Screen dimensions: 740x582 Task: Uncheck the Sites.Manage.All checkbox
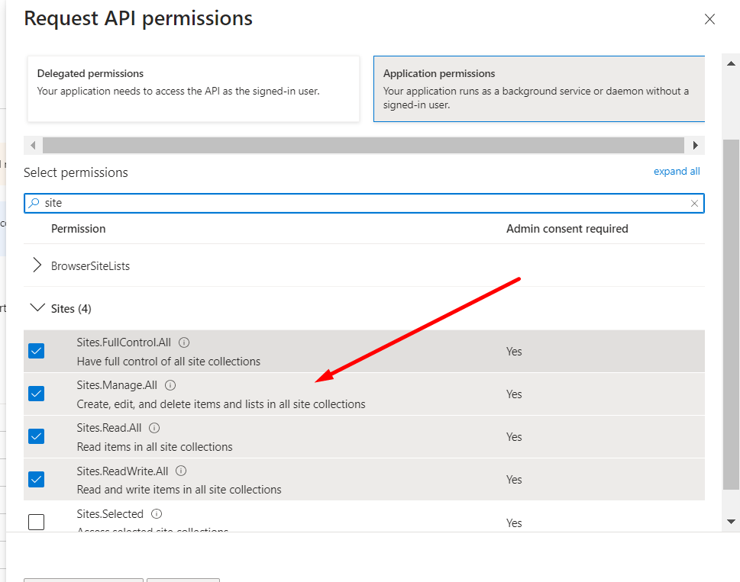(36, 394)
